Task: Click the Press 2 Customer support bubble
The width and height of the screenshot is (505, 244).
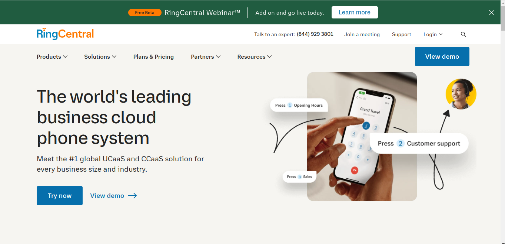Action: click(x=419, y=144)
